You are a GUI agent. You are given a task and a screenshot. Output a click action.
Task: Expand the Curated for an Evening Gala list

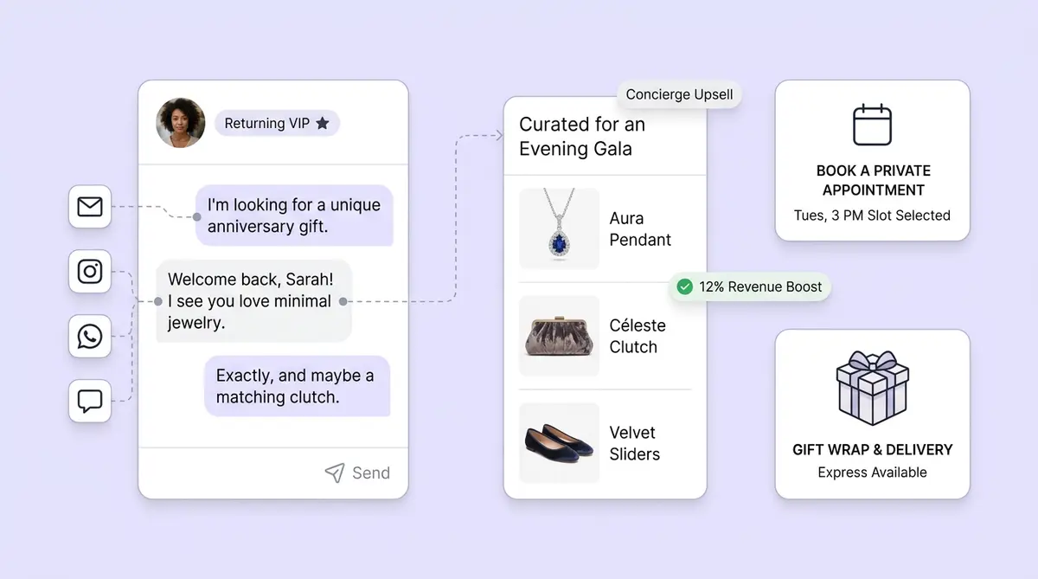(581, 136)
